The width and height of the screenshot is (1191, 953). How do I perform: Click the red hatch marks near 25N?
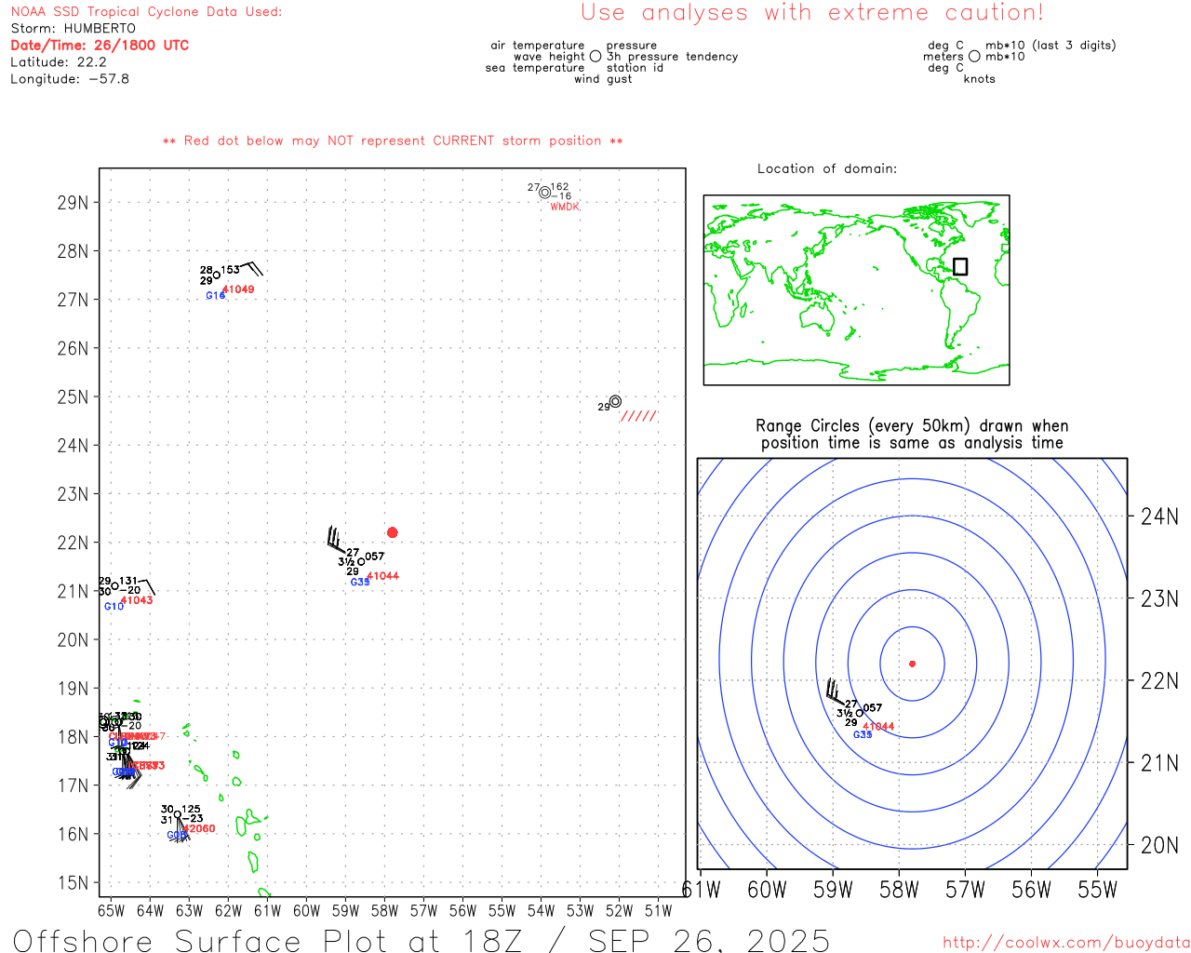pyautogui.click(x=639, y=416)
